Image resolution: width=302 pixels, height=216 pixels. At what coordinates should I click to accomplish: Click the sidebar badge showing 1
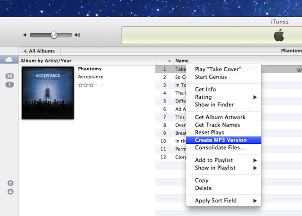[10, 85]
